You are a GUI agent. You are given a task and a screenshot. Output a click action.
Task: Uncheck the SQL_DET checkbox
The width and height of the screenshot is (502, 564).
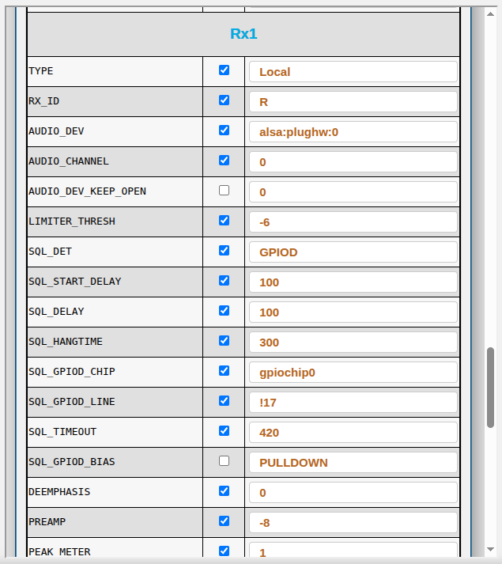224,251
